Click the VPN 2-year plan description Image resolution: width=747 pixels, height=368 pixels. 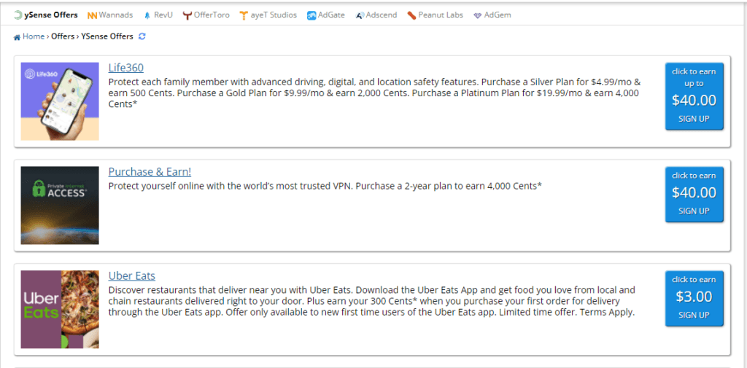[325, 186]
